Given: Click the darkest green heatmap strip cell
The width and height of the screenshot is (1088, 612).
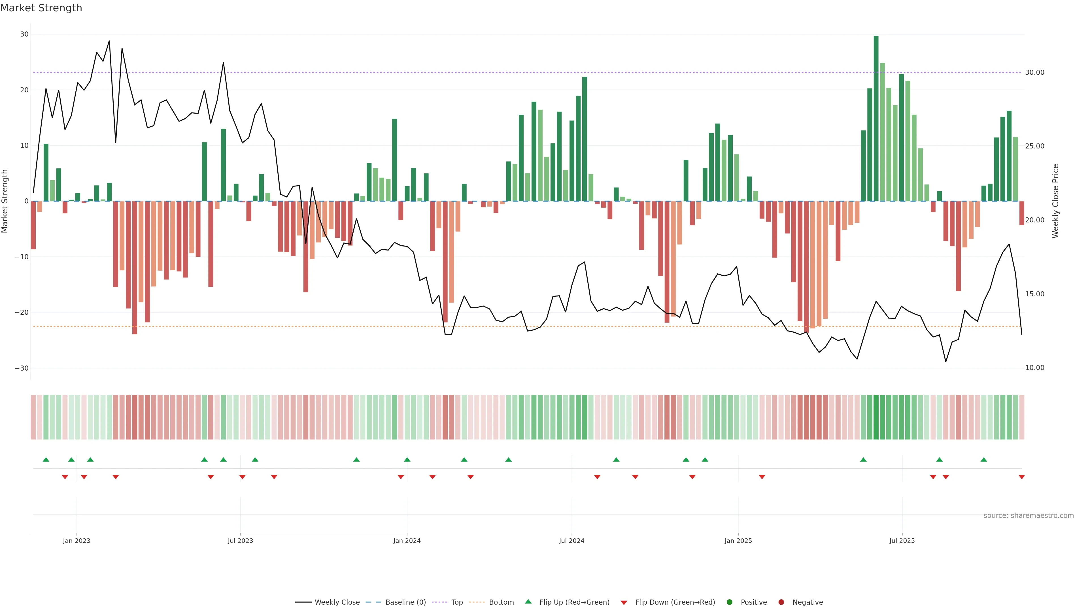Looking at the screenshot, I should pyautogui.click(x=876, y=417).
